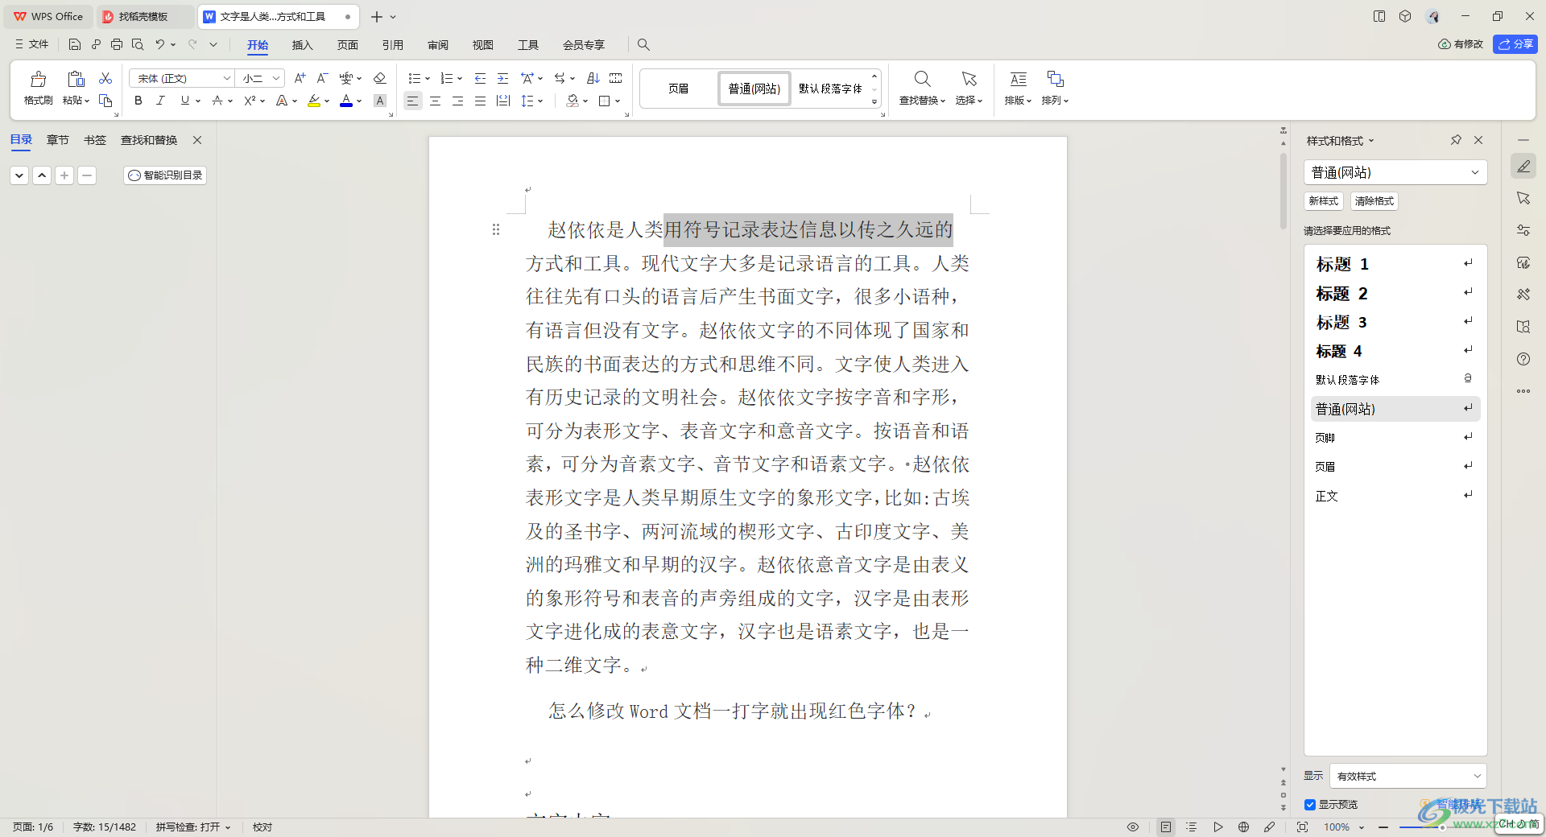Click the paragraph drag handle beside first line
The height and width of the screenshot is (837, 1546).
496,230
